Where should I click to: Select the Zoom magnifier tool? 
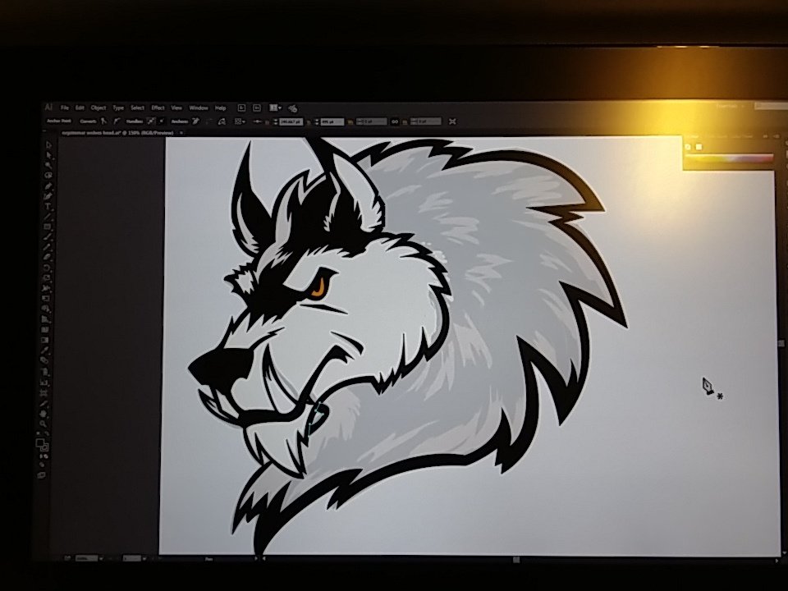[44, 424]
